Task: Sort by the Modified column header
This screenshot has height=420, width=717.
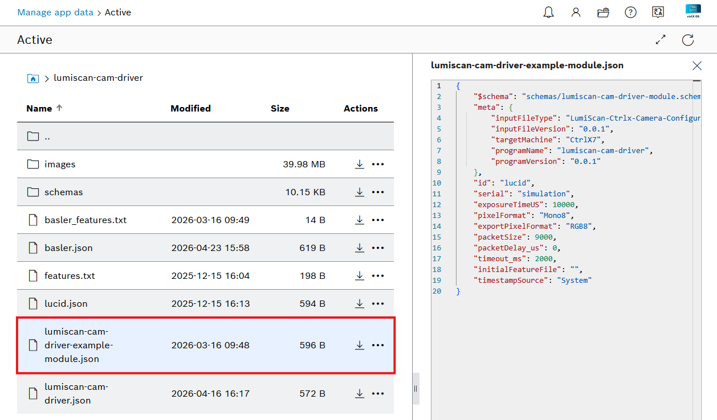Action: (x=190, y=109)
